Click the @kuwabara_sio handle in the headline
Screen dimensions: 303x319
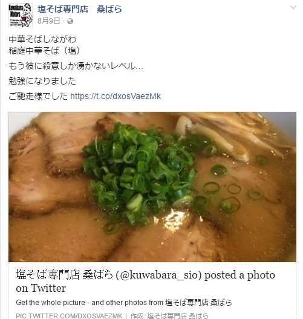click(158, 275)
